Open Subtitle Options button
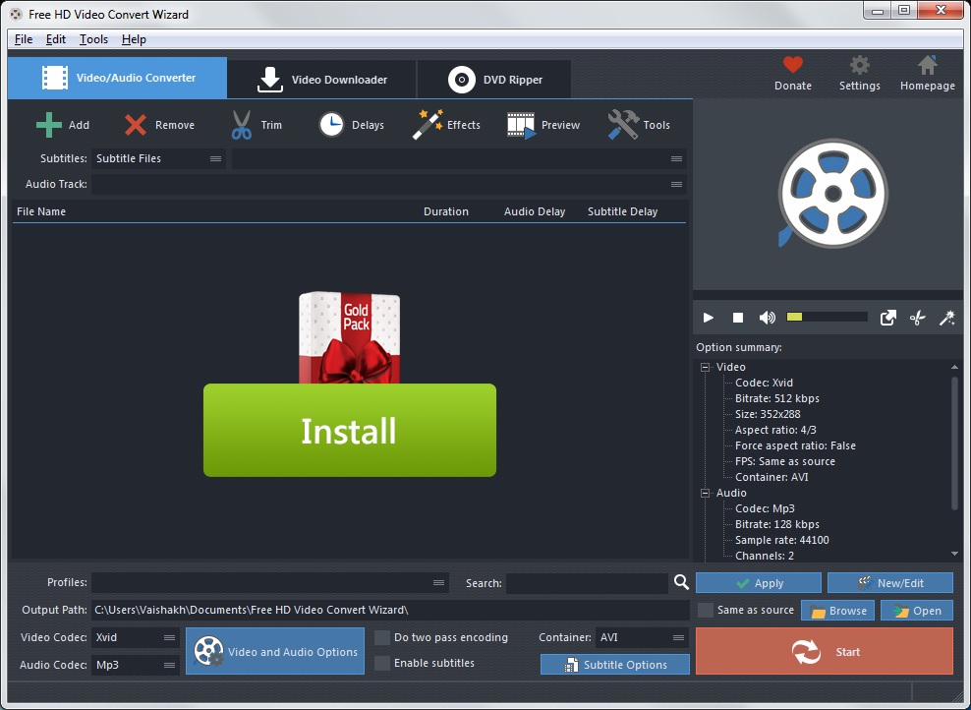Image resolution: width=971 pixels, height=710 pixels. pos(615,664)
